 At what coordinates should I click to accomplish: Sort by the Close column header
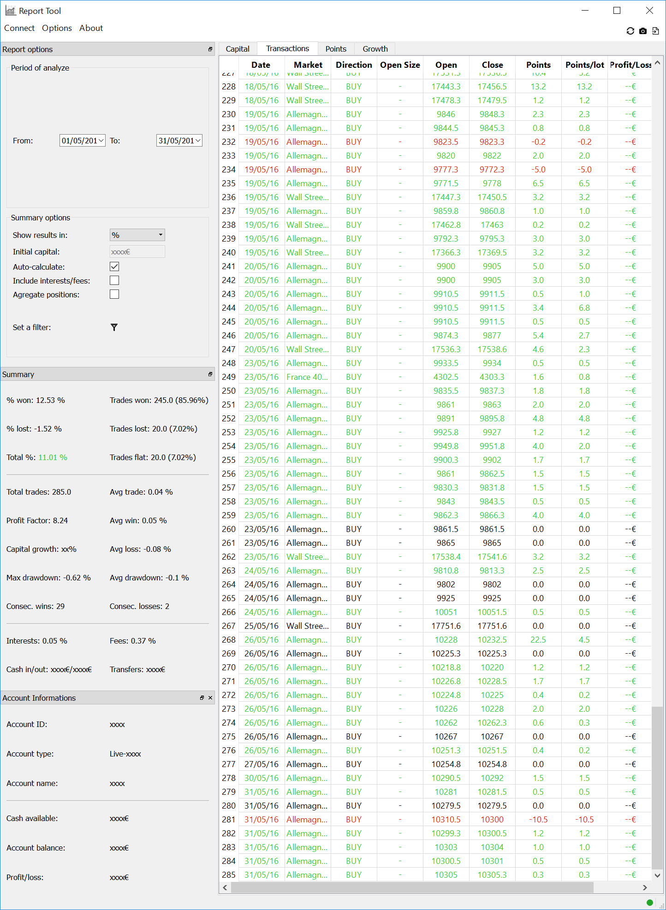pos(492,65)
